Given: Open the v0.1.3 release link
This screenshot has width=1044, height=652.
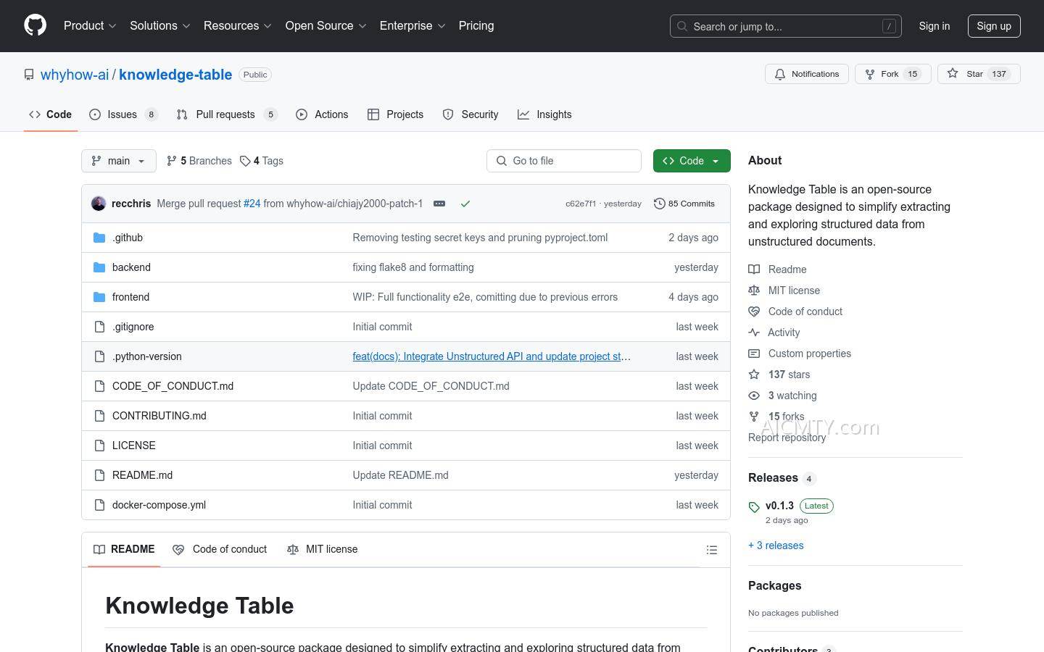Looking at the screenshot, I should pos(779,506).
